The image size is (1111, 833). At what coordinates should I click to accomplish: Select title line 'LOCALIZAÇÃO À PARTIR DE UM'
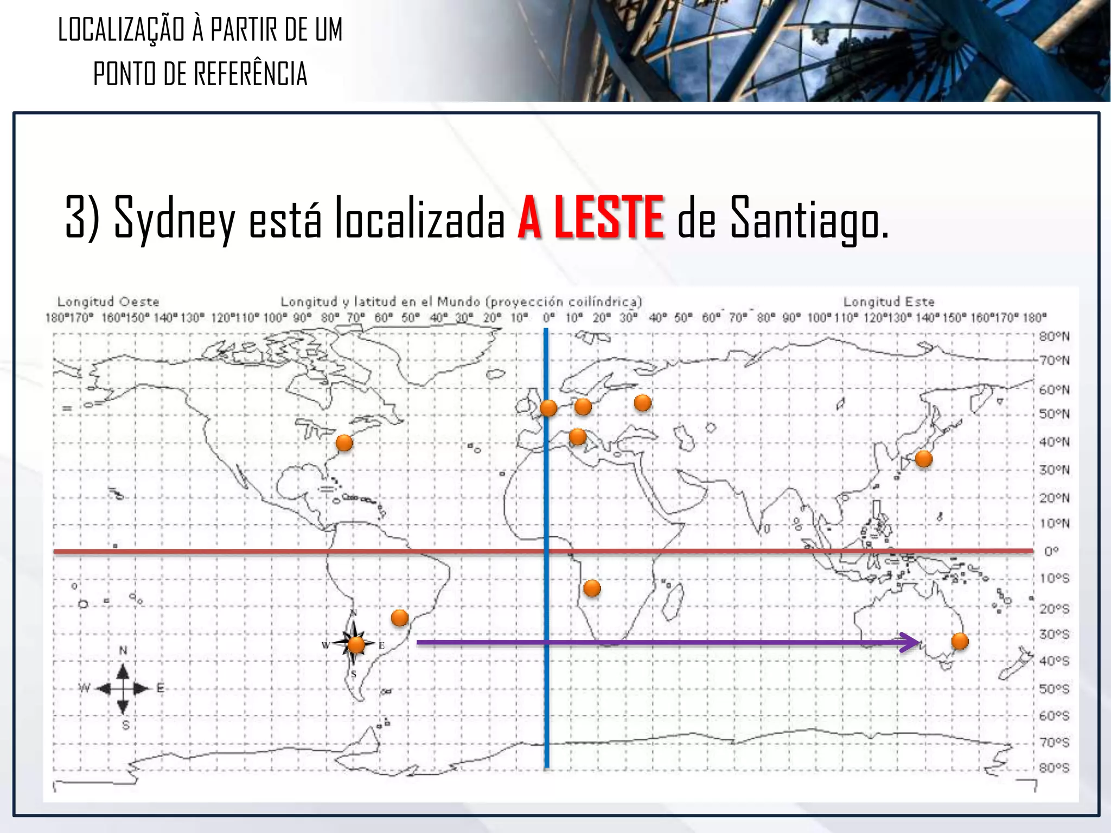[x=200, y=29]
